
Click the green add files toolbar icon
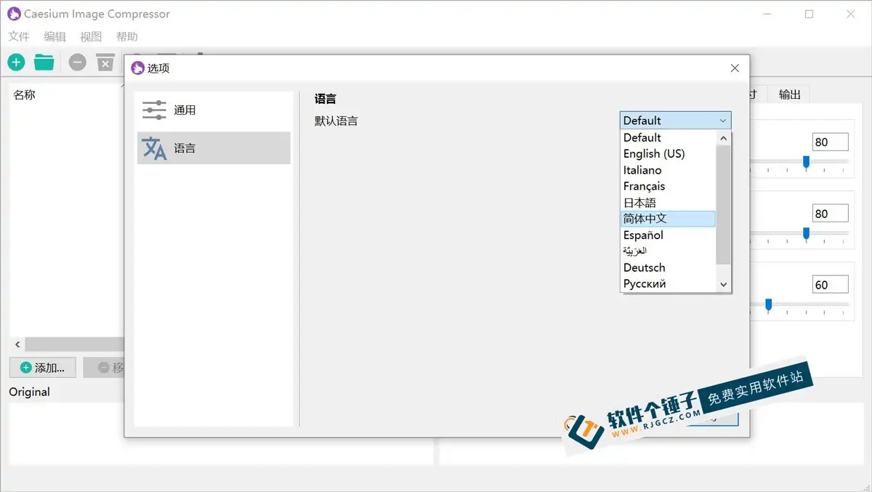coord(16,62)
